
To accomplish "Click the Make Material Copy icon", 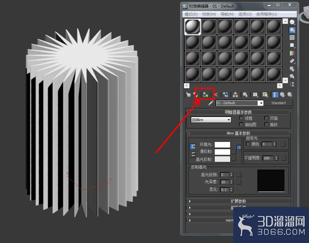I will [x=226, y=95].
